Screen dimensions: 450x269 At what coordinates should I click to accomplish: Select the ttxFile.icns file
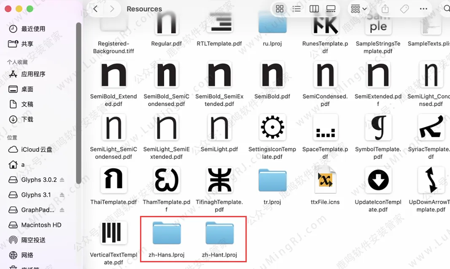tap(325, 180)
